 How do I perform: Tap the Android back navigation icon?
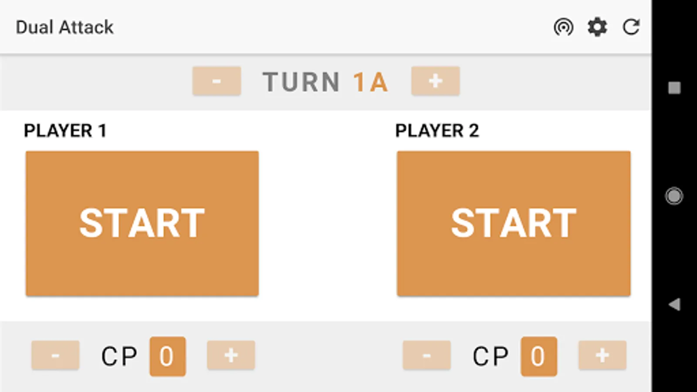click(x=673, y=305)
